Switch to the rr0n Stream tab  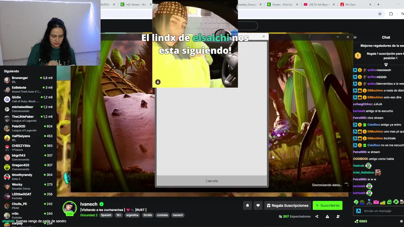point(136,4)
